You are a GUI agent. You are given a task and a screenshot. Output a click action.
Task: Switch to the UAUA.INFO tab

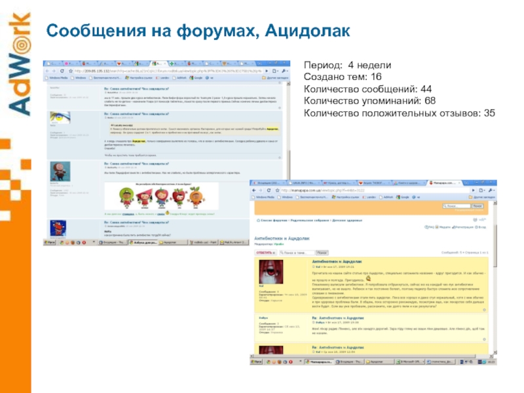(304, 183)
